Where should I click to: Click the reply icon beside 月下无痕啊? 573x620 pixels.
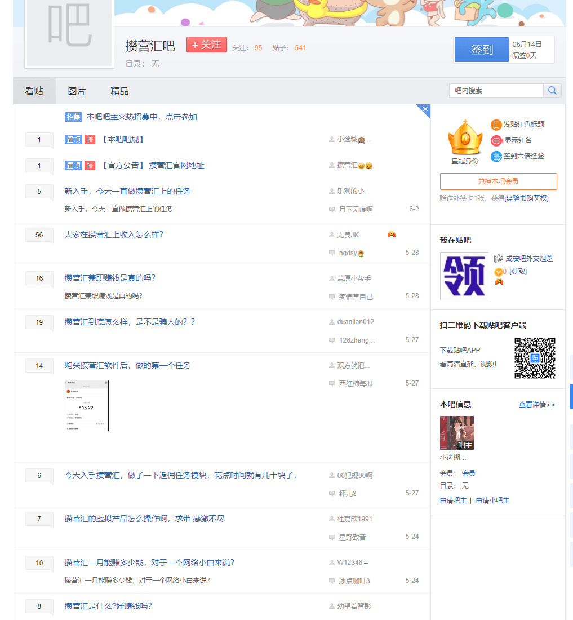point(332,210)
